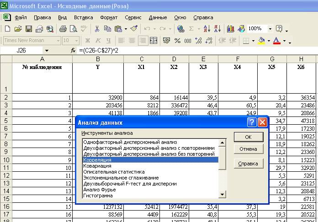Expand the Name Box J26 dropdown arrow
The image size is (318, 222).
(47, 51)
